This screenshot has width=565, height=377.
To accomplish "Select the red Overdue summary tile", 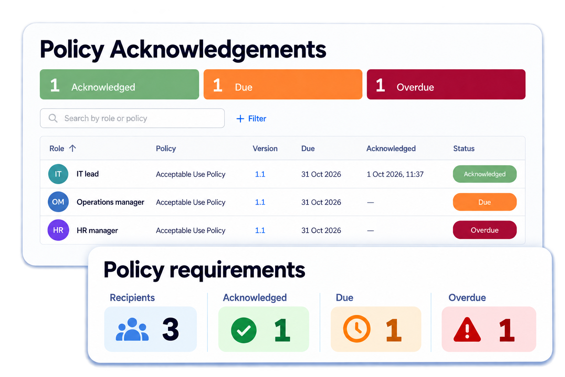I will tap(446, 84).
